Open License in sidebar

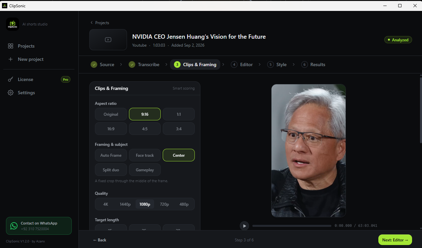39,79
